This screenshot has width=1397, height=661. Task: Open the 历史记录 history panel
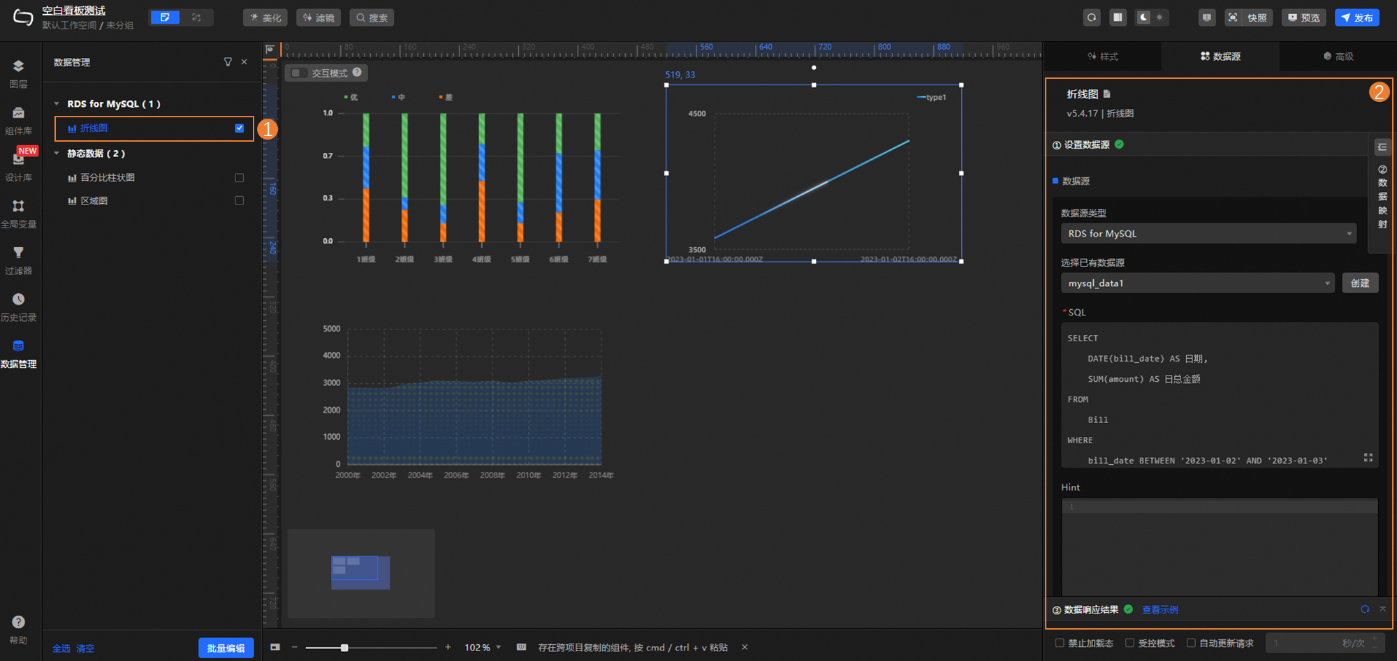point(19,305)
